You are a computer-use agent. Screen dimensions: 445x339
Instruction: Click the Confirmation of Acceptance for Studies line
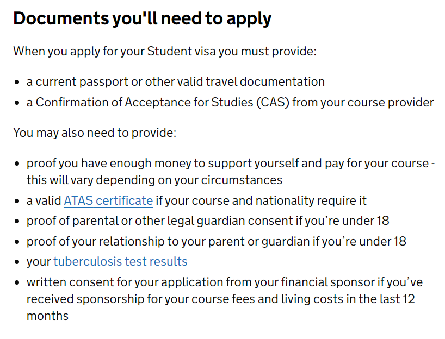coord(230,102)
